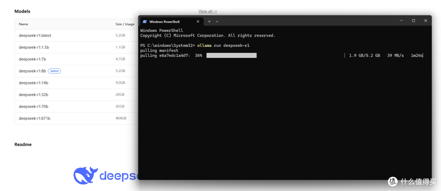Click the 404GB size value

pyautogui.click(x=121, y=119)
